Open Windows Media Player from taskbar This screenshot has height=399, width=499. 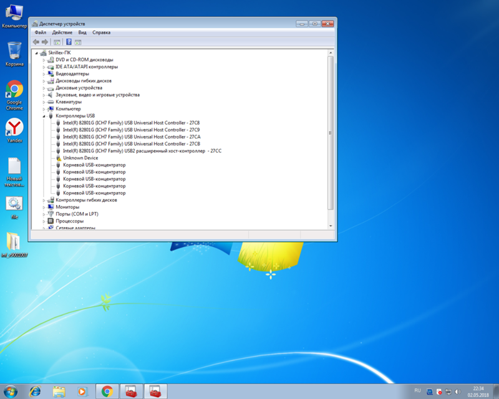click(82, 392)
